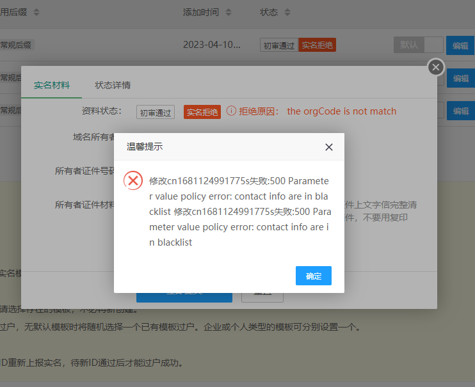Switch to the 状态详情 tab

113,85
